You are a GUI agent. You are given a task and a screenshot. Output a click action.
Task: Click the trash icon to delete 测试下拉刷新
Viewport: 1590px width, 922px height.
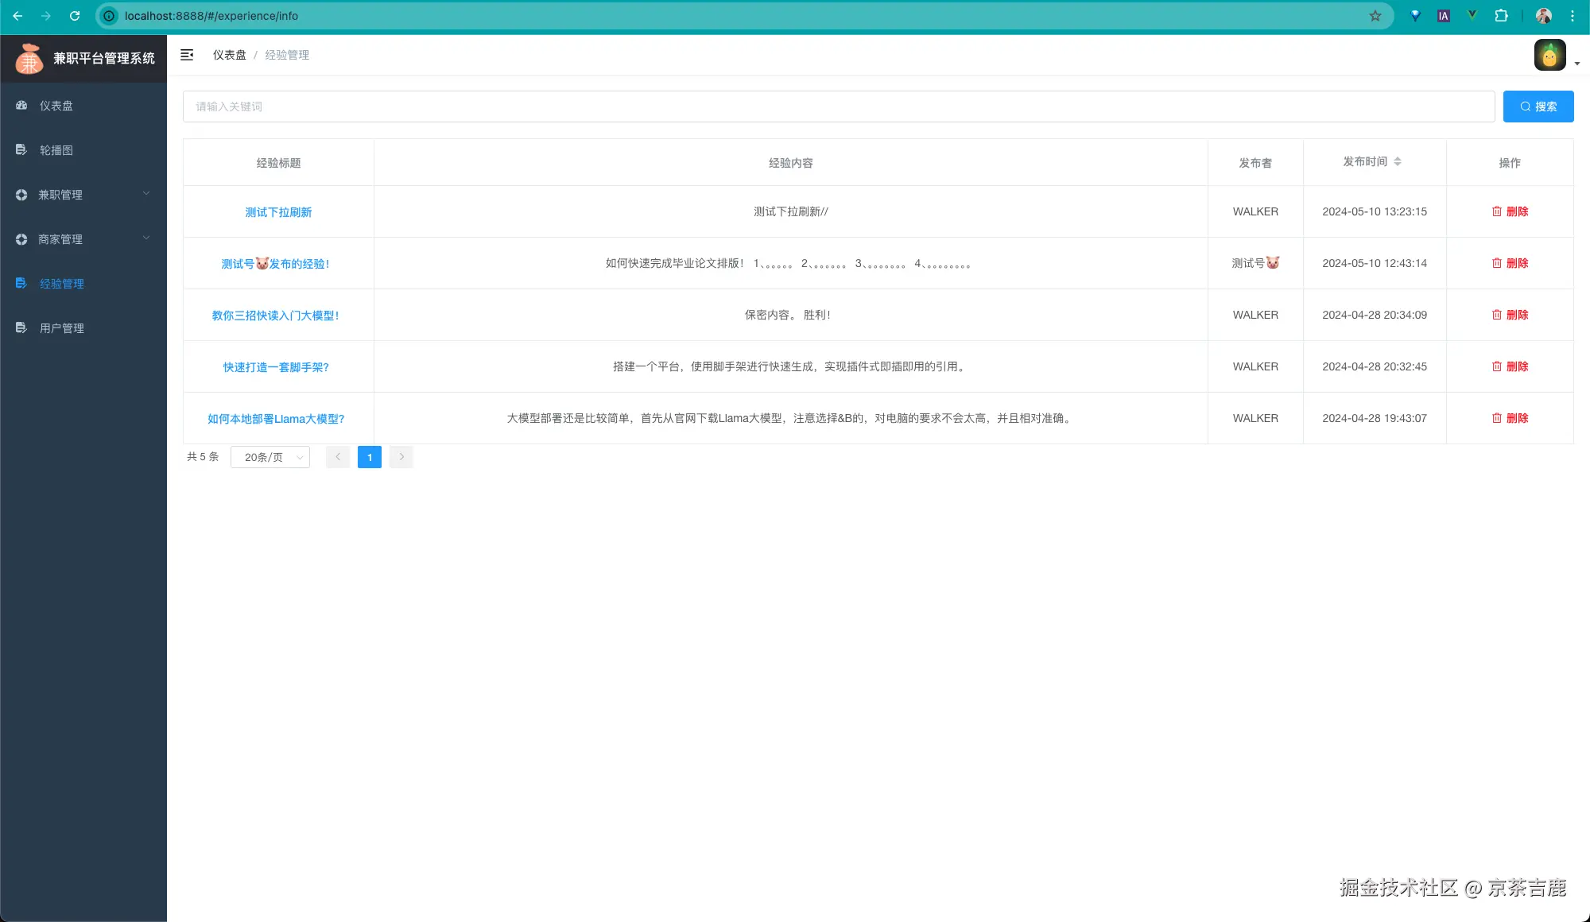(1495, 211)
